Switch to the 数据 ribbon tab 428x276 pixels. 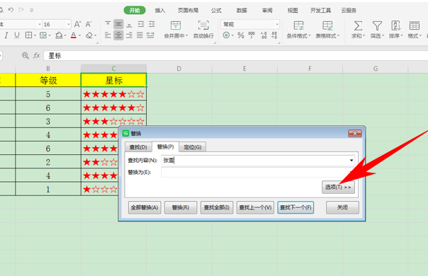(x=242, y=11)
